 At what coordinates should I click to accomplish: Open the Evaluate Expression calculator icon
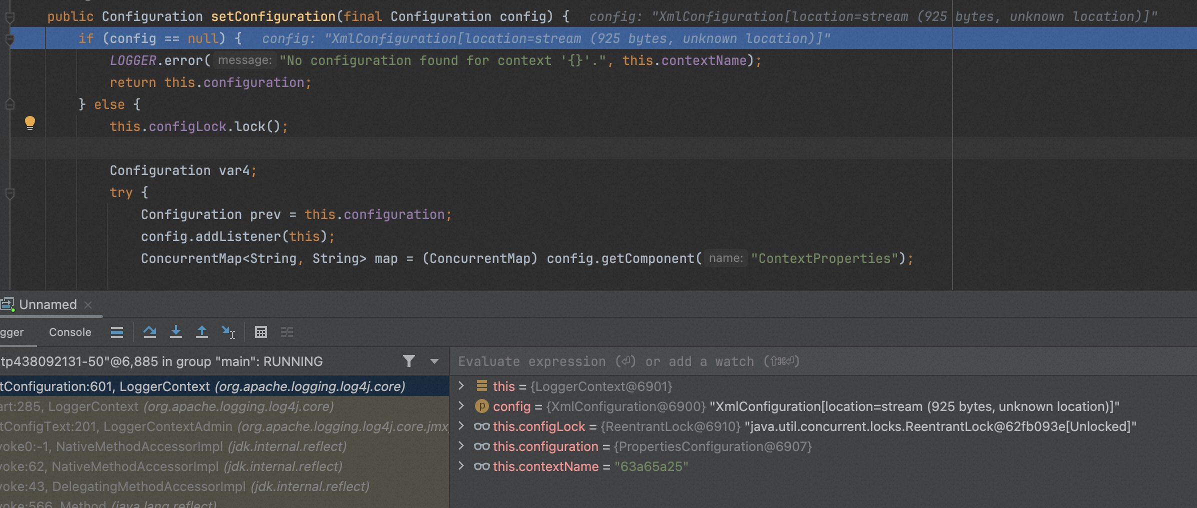tap(261, 332)
